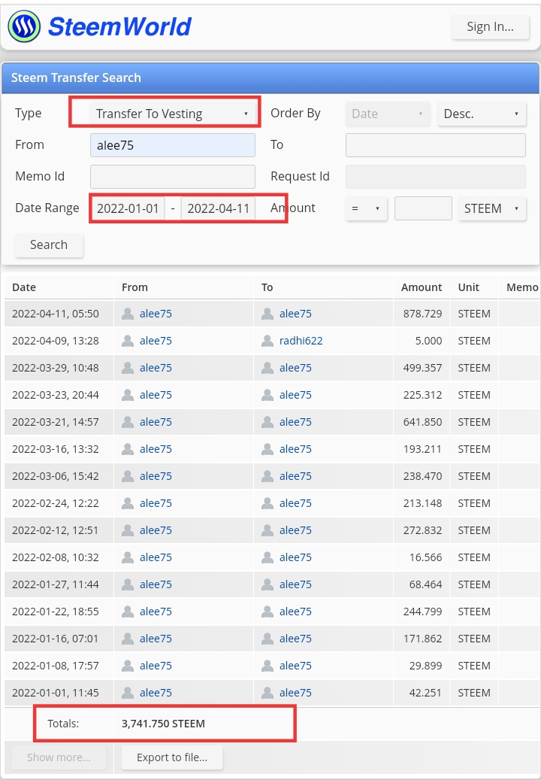The height and width of the screenshot is (780, 541).
Task: Open the Type dropdown showing Transfer To Vesting
Action: click(x=172, y=114)
